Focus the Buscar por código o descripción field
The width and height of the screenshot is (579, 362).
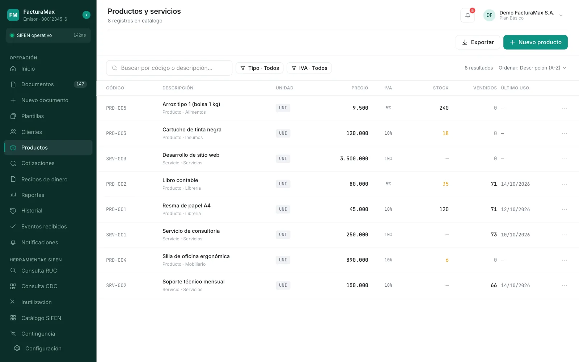pos(169,68)
